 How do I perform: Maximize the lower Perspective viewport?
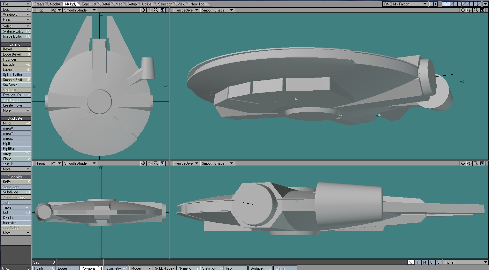[x=482, y=163]
